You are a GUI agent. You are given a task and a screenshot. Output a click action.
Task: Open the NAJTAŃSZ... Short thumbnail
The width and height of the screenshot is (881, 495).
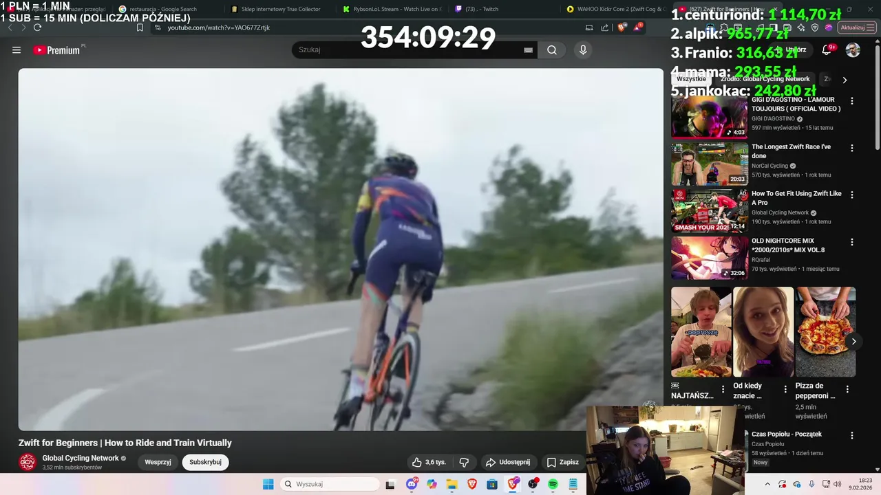701,332
